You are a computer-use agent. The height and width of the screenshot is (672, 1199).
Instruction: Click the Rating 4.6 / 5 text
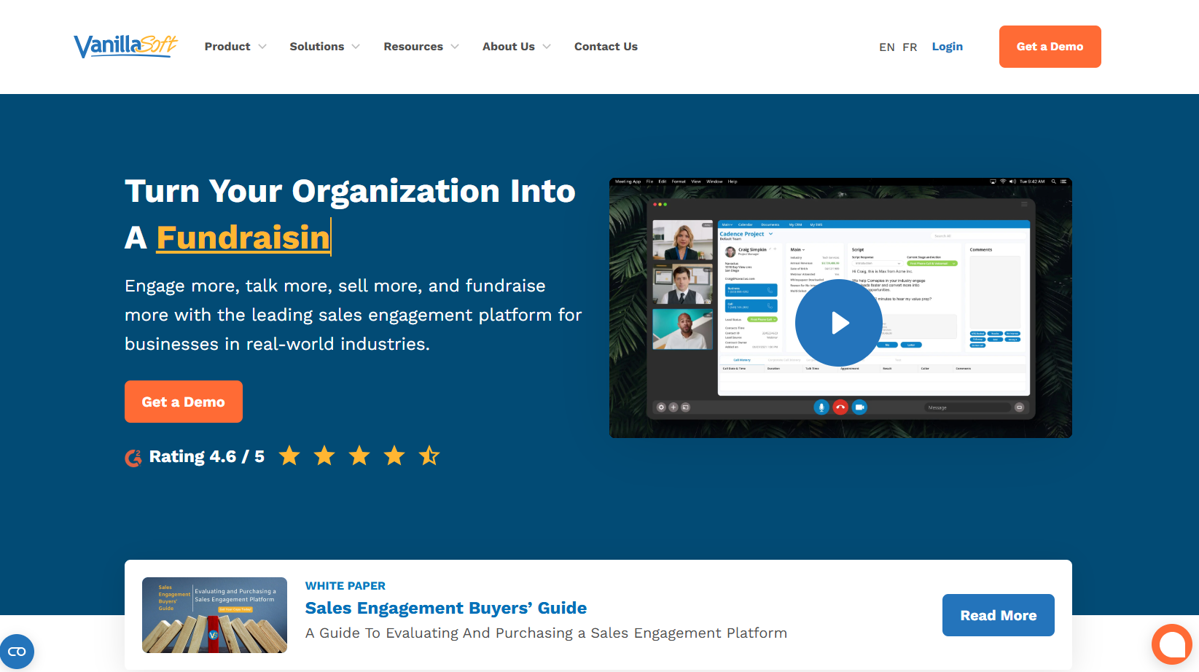coord(207,457)
